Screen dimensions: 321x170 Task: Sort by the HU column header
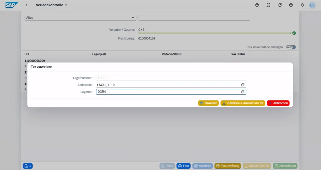pos(27,54)
